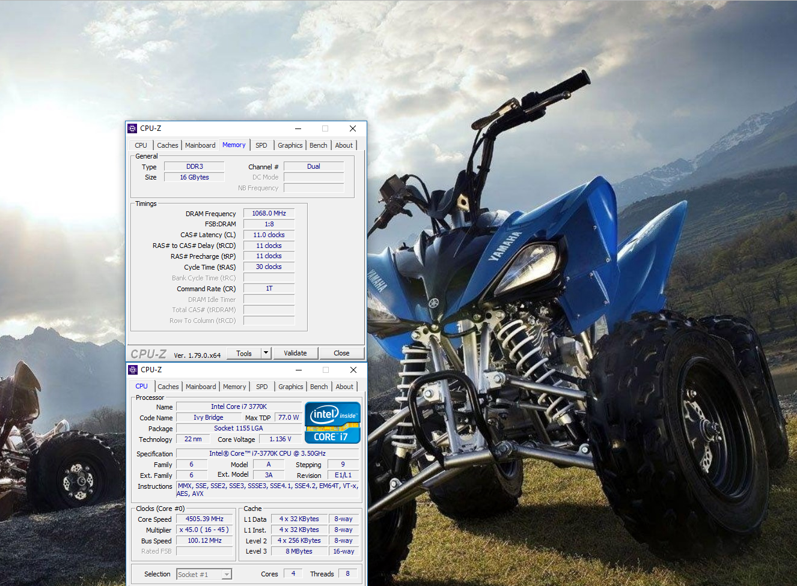The image size is (797, 586).
Task: Select SPD tab in the Memory window
Action: pos(261,145)
